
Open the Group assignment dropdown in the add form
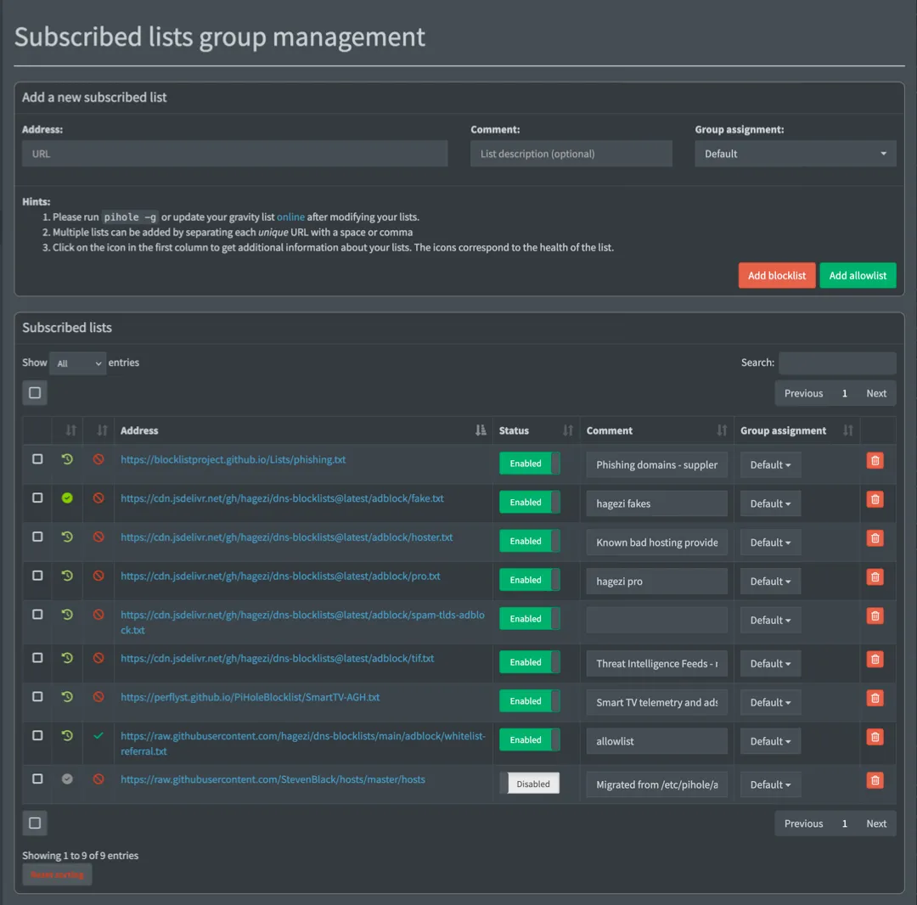click(x=795, y=153)
